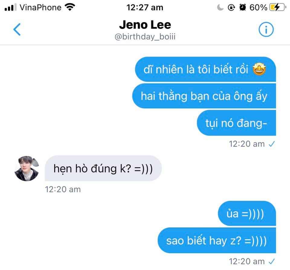Tap the cellular signal bars
This screenshot has height=270, width=290.
[x=11, y=7]
